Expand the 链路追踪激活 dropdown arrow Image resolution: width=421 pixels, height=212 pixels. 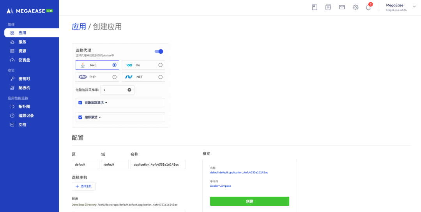pyautogui.click(x=106, y=103)
